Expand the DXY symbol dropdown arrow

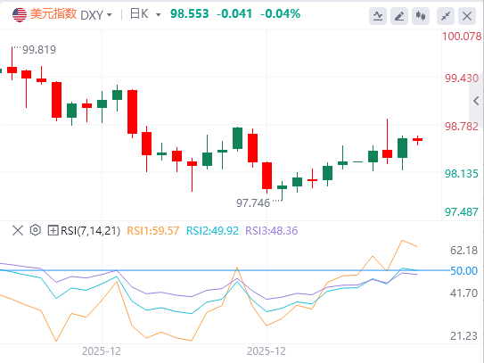coord(110,15)
